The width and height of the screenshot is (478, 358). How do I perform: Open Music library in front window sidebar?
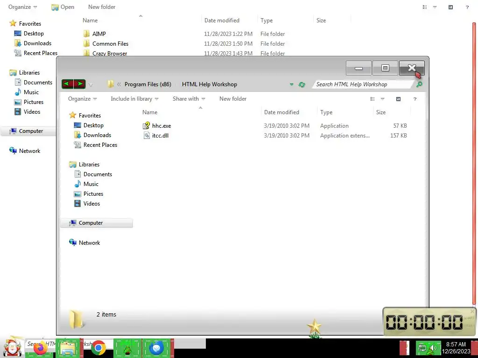coord(91,184)
